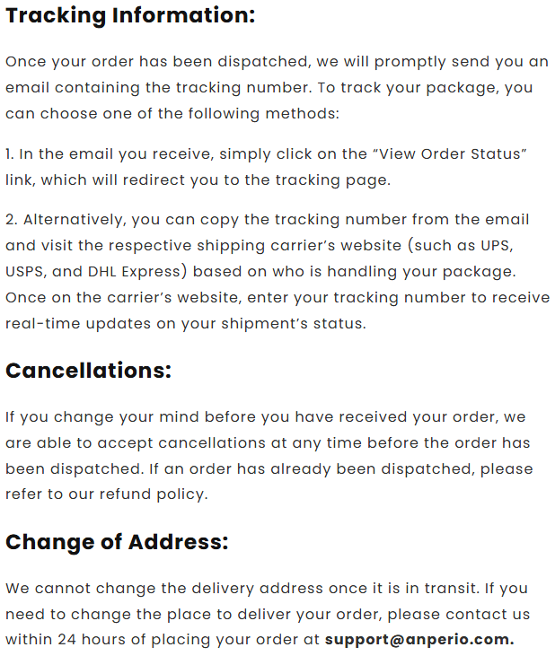Click the list number "1." marker

[10, 153]
